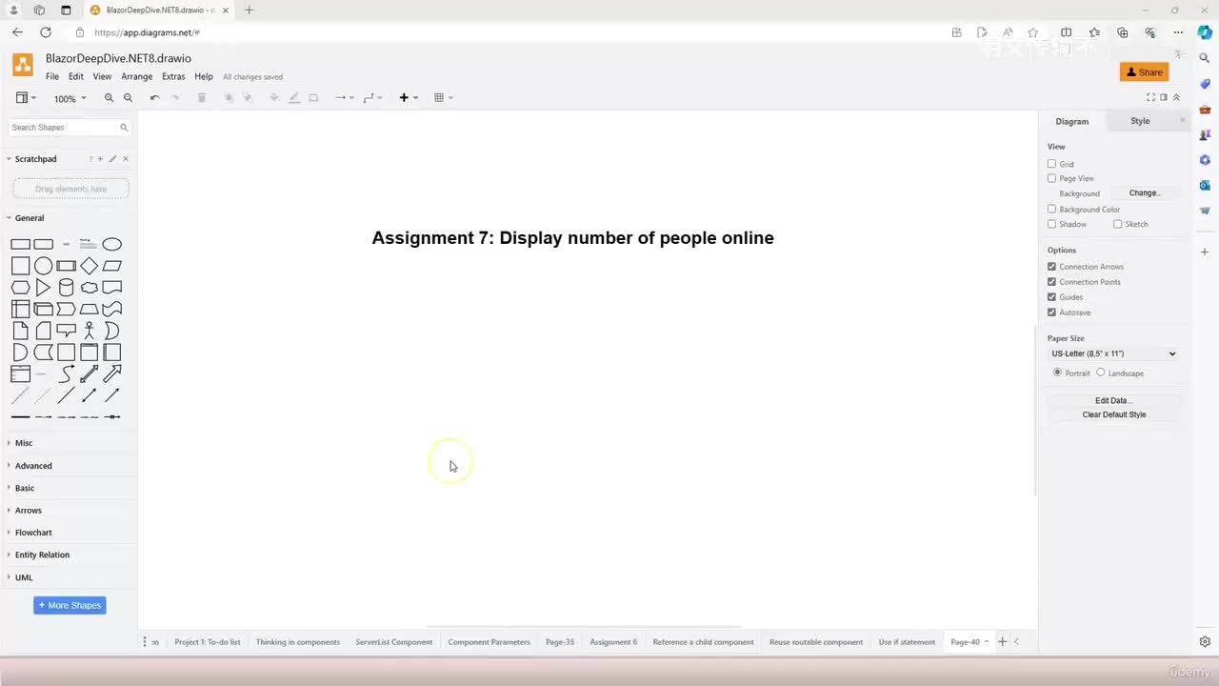Switch to the Style tab
The image size is (1219, 686).
(x=1140, y=121)
